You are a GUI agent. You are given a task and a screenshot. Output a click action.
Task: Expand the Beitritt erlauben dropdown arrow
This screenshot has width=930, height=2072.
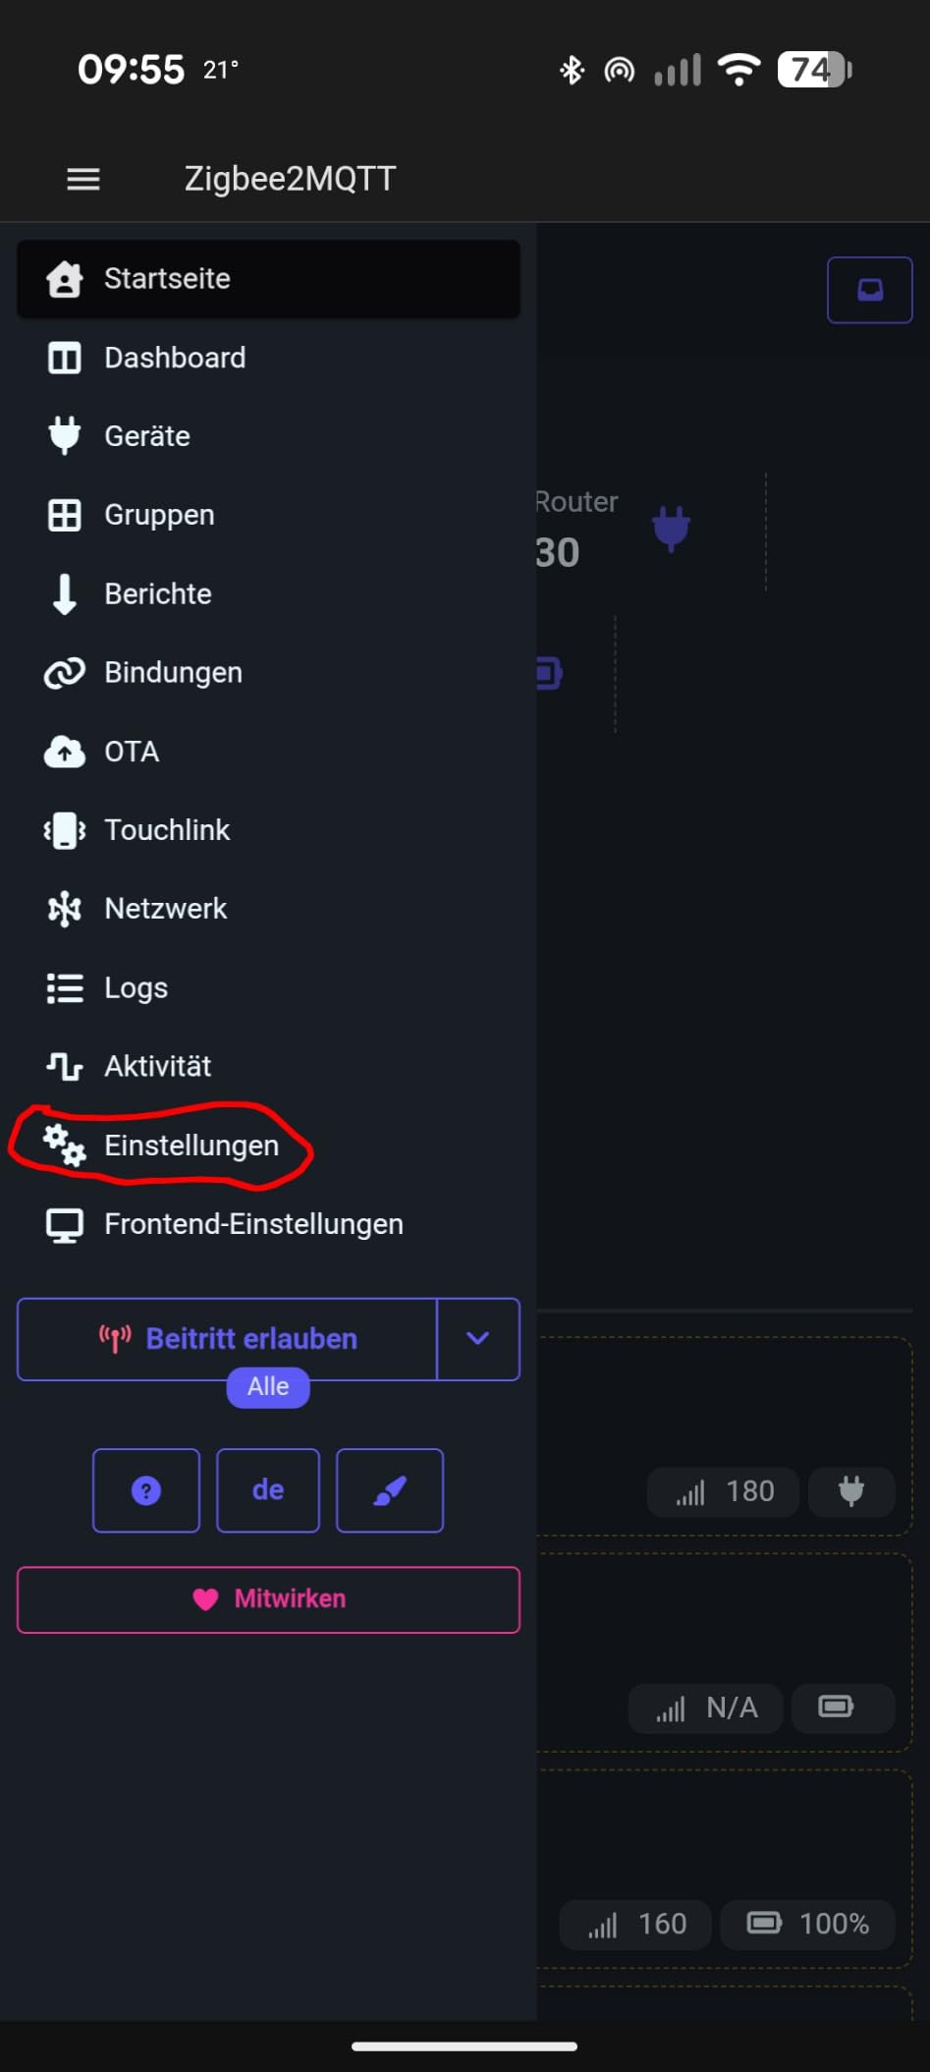pos(478,1339)
